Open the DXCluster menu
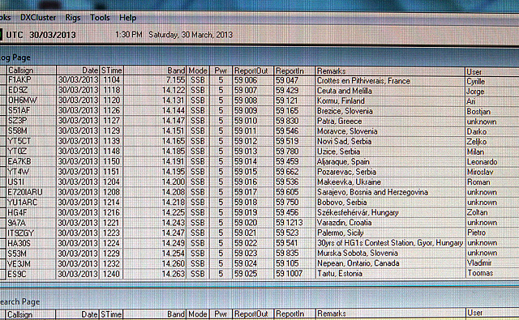This screenshot has height=320, width=519. pyautogui.click(x=38, y=18)
